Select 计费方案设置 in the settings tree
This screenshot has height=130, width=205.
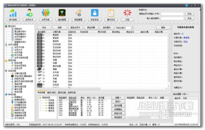(x=20, y=74)
